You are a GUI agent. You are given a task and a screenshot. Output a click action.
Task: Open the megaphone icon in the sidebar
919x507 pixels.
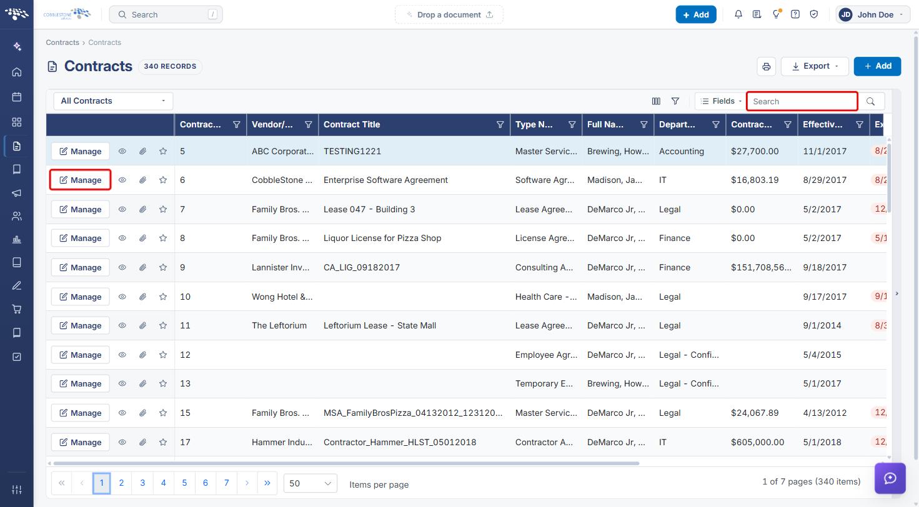(x=17, y=193)
